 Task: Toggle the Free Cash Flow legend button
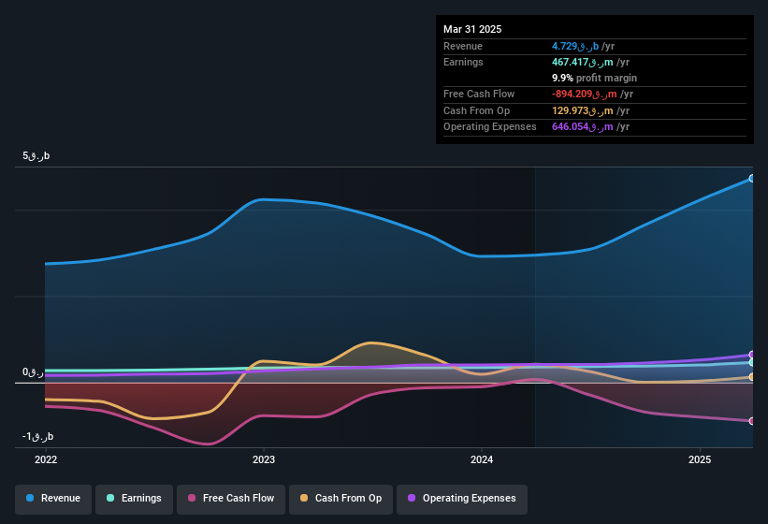pos(231,499)
